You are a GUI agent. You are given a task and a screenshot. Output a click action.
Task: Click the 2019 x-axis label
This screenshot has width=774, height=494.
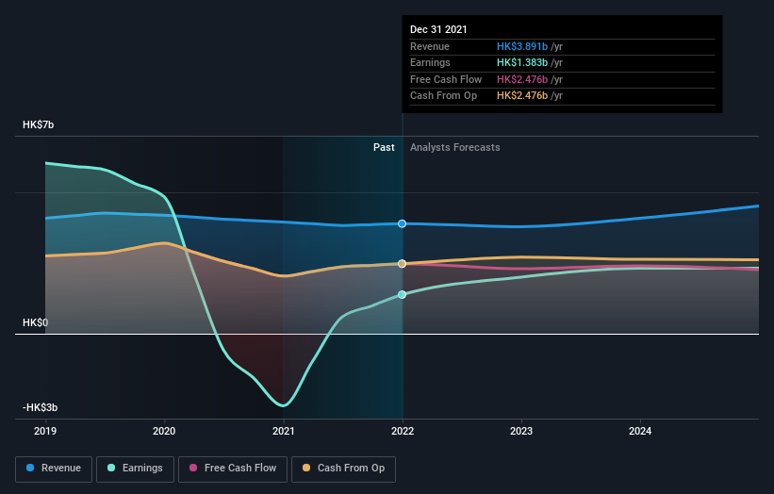click(45, 431)
